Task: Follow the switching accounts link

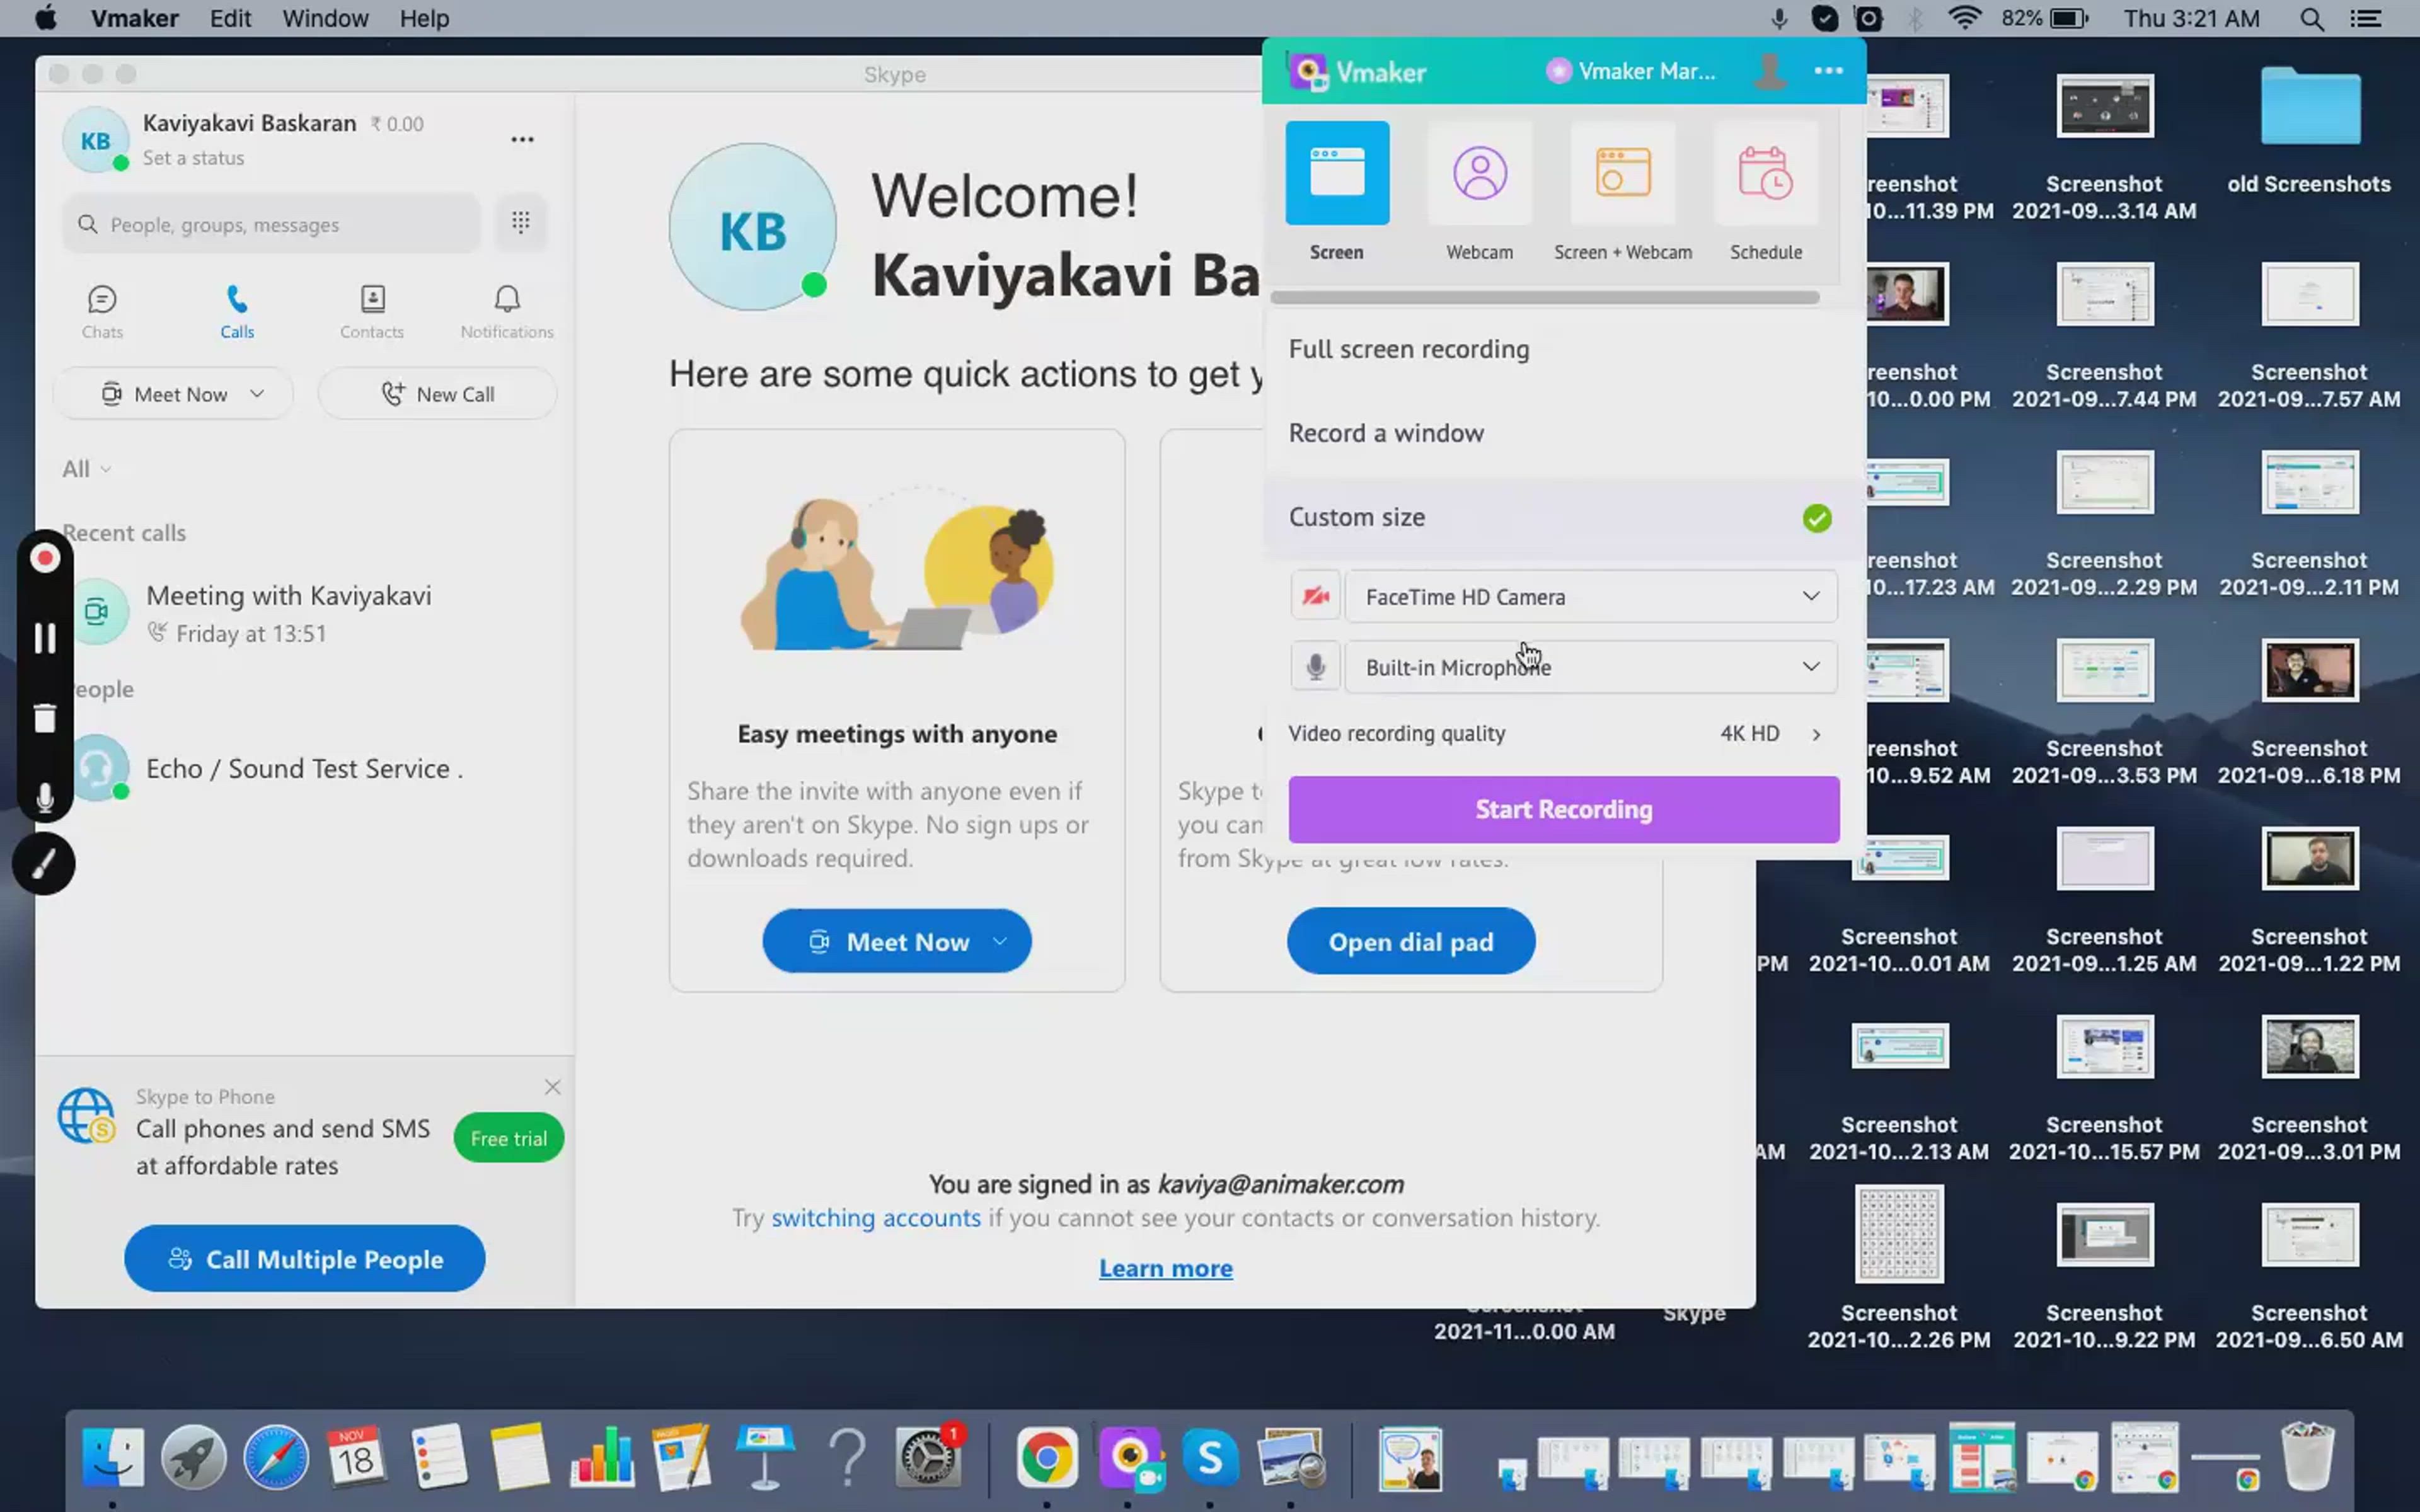Action: (876, 1218)
